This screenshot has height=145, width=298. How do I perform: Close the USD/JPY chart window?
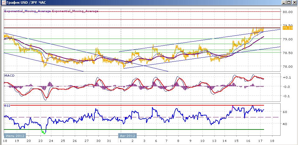(x=294, y=2)
